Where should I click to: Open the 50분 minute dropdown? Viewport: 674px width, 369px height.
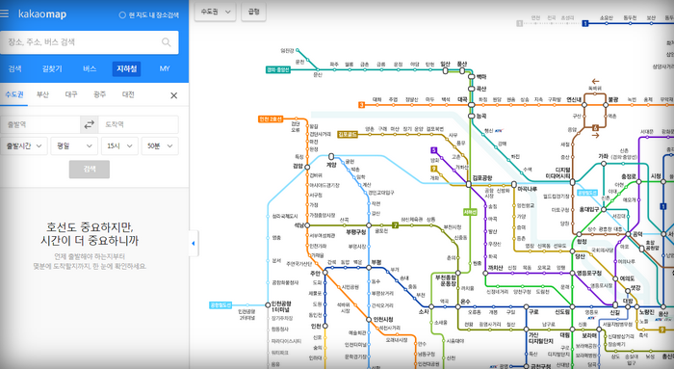click(x=160, y=145)
